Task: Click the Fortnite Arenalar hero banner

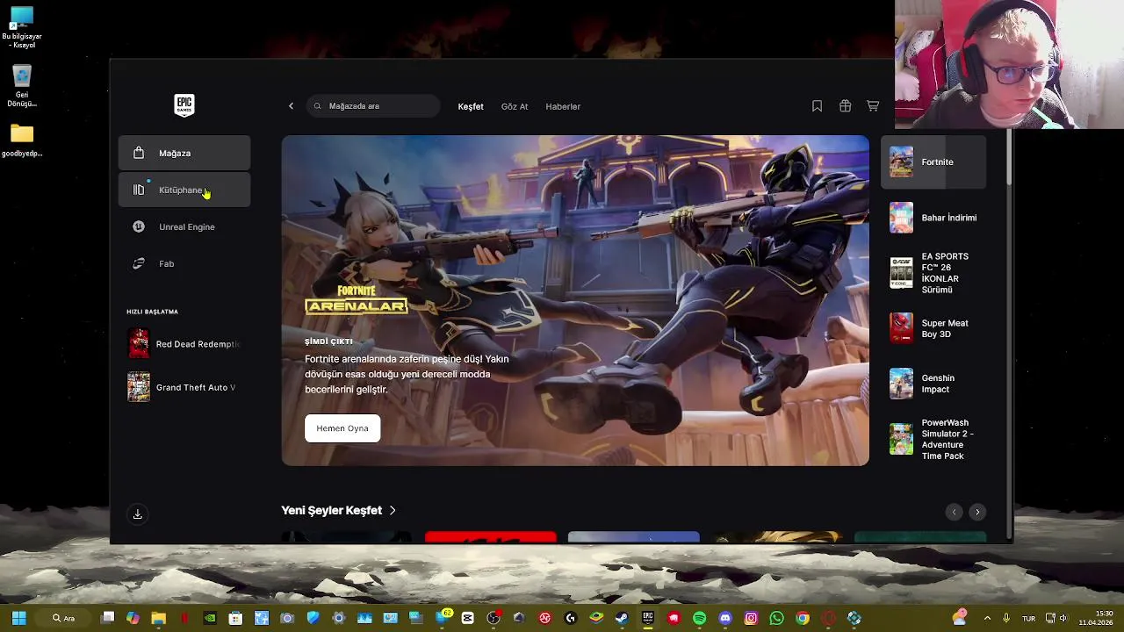Action: (575, 300)
